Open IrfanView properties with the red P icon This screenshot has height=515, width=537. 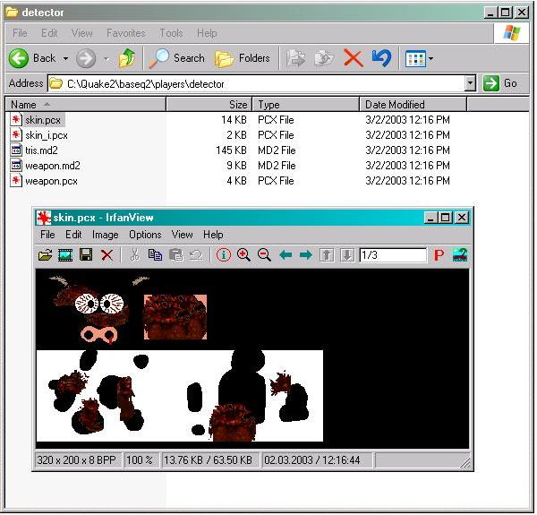439,255
